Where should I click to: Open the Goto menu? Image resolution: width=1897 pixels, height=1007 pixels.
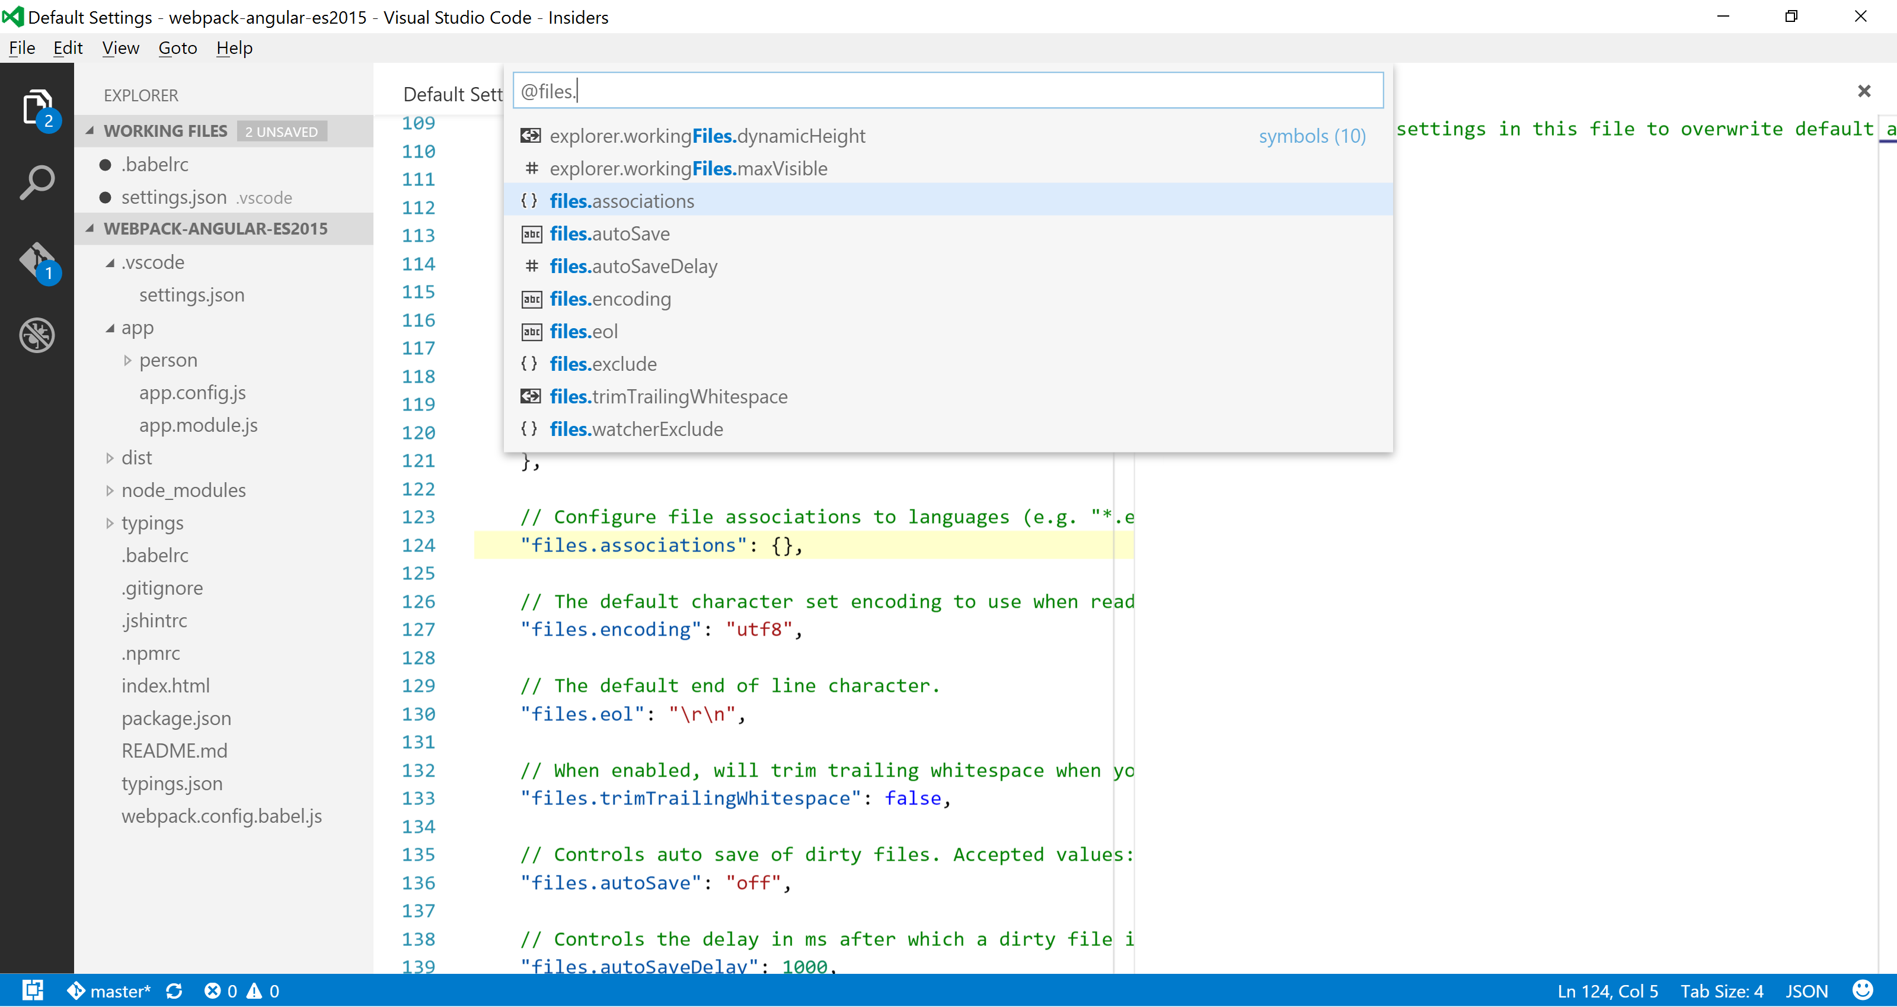177,47
